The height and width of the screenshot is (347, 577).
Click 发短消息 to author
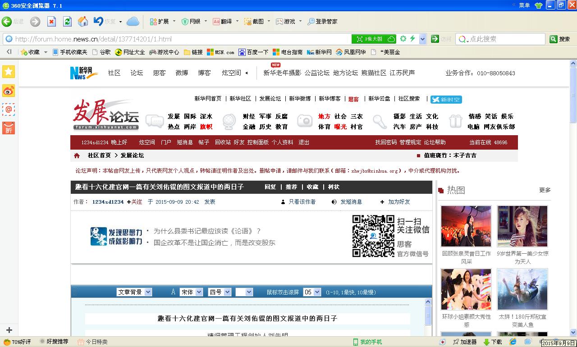[351, 202]
